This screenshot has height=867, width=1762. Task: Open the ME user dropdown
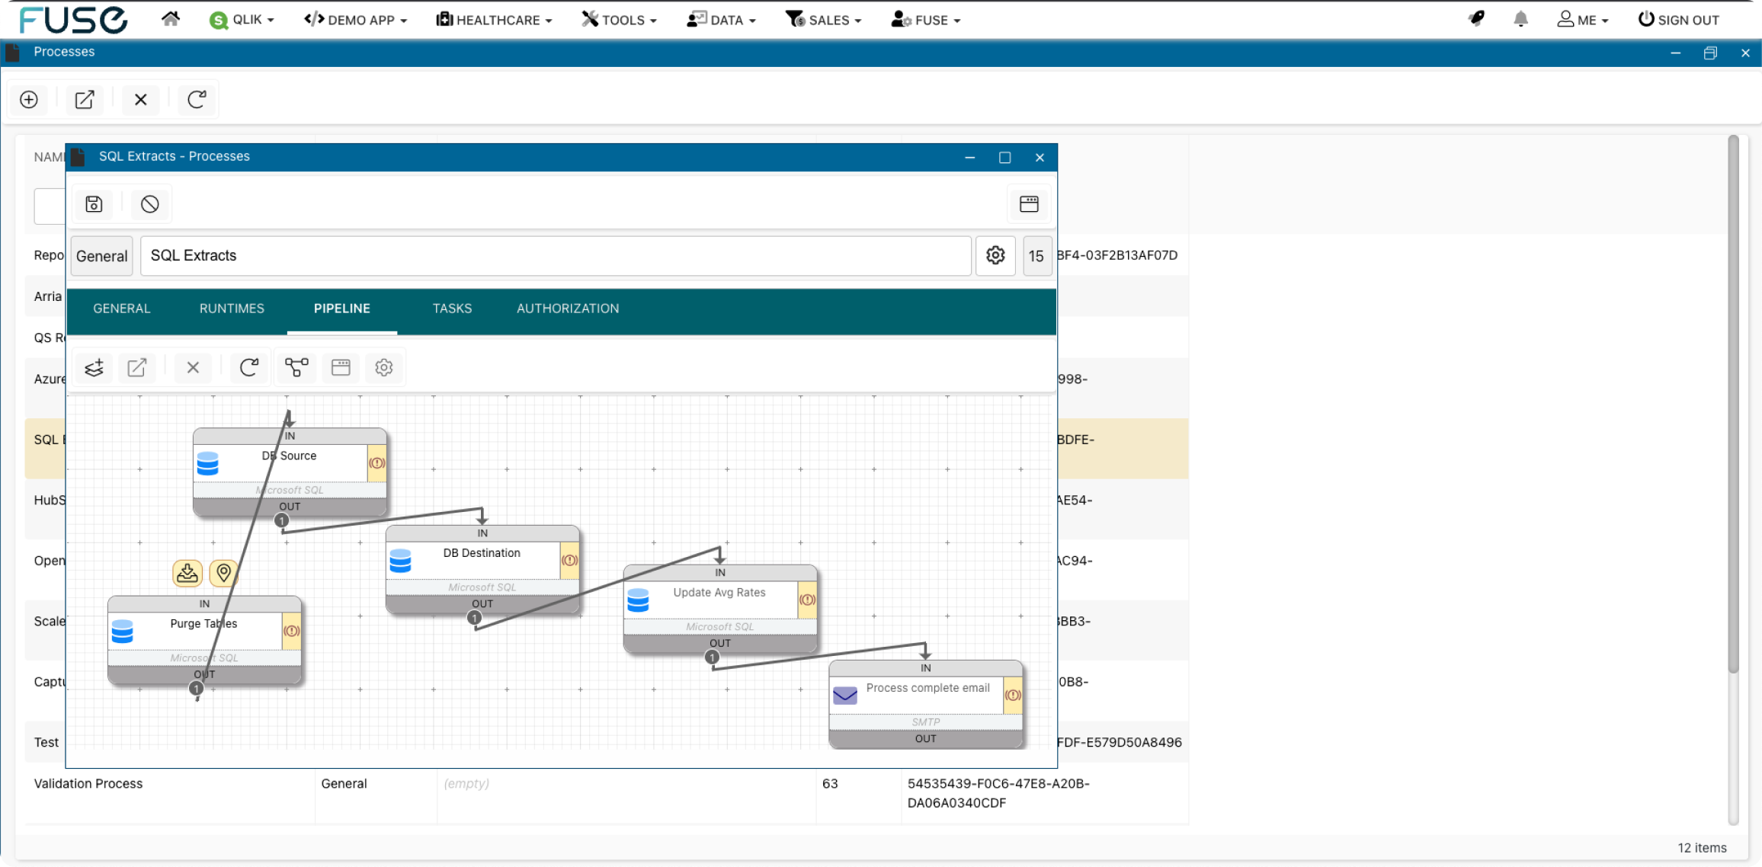[x=1583, y=20]
